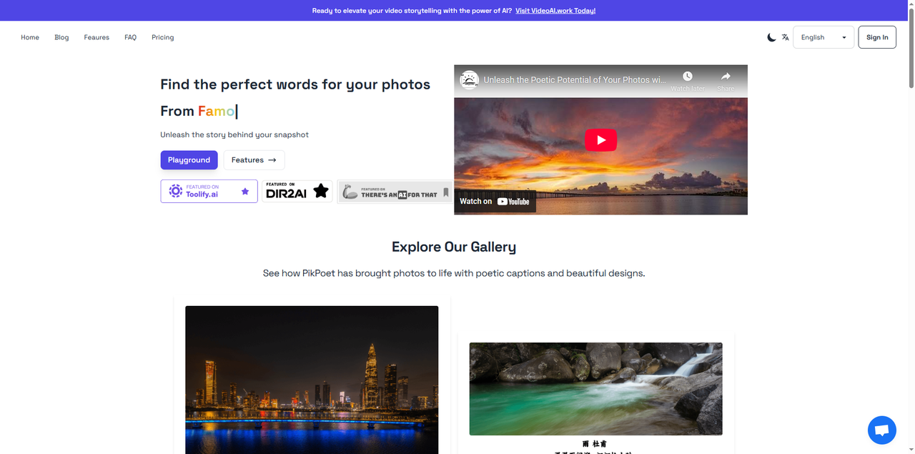Open the Blog menu item
The image size is (915, 454).
pos(61,37)
